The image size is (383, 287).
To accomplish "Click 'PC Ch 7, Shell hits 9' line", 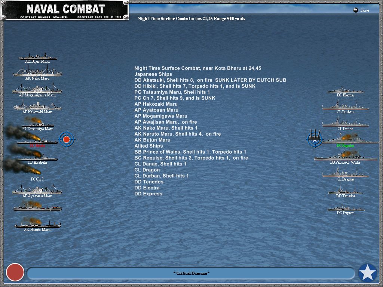I will (175, 98).
